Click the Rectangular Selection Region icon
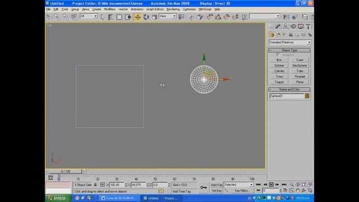The image size is (359, 202). tap(119, 17)
